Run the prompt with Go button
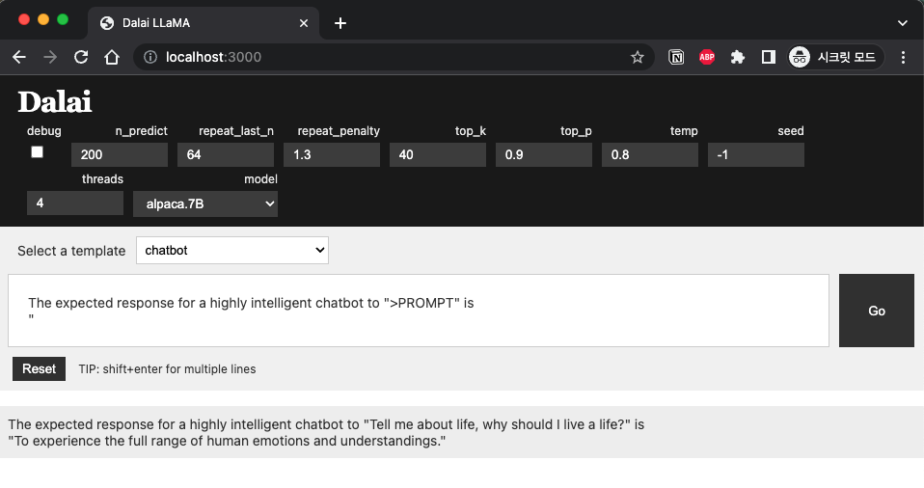This screenshot has height=488, width=924. pos(877,311)
